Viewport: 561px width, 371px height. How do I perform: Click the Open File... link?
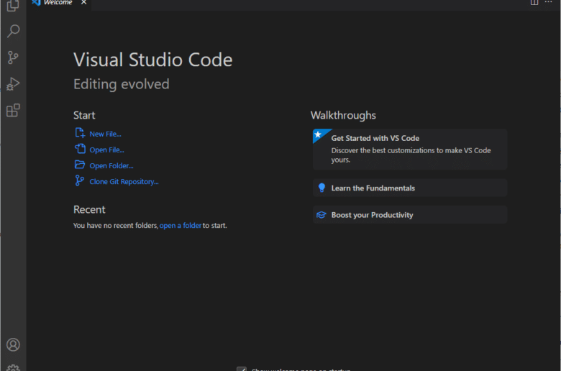click(x=106, y=150)
